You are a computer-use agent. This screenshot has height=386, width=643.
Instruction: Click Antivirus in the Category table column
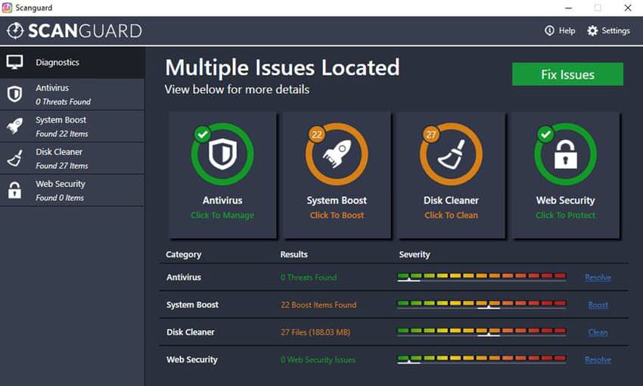[x=184, y=277]
